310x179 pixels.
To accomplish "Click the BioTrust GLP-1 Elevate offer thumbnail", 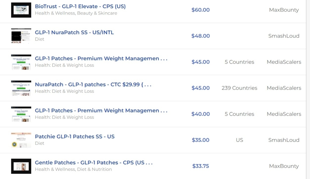I will [x=21, y=10].
